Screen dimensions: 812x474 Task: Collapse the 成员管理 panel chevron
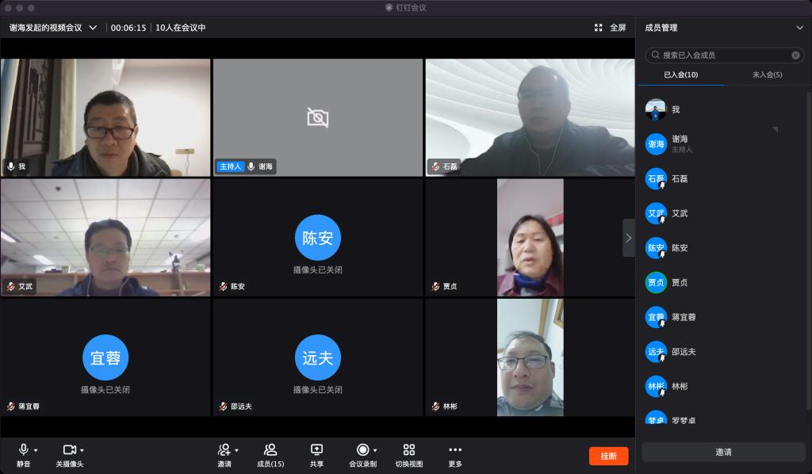pos(799,28)
